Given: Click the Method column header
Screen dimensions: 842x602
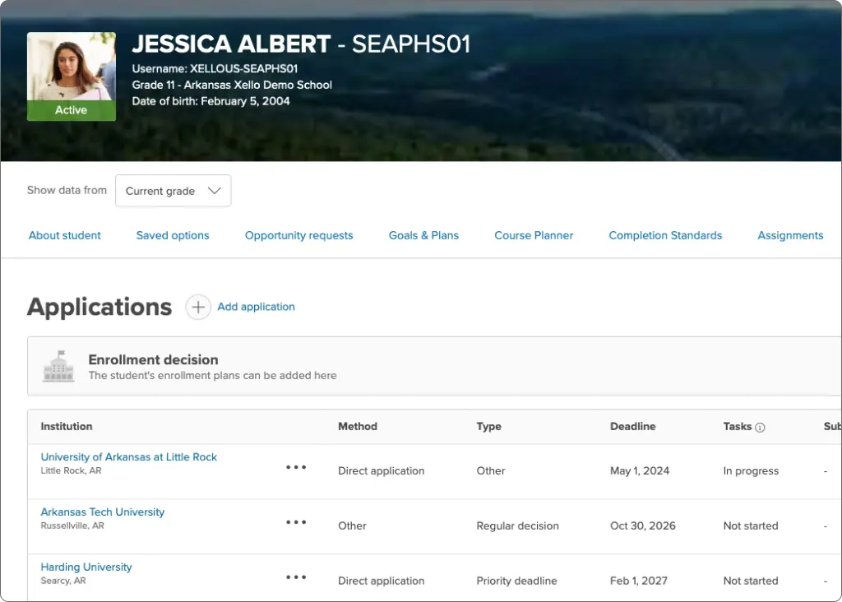Looking at the screenshot, I should point(358,426).
